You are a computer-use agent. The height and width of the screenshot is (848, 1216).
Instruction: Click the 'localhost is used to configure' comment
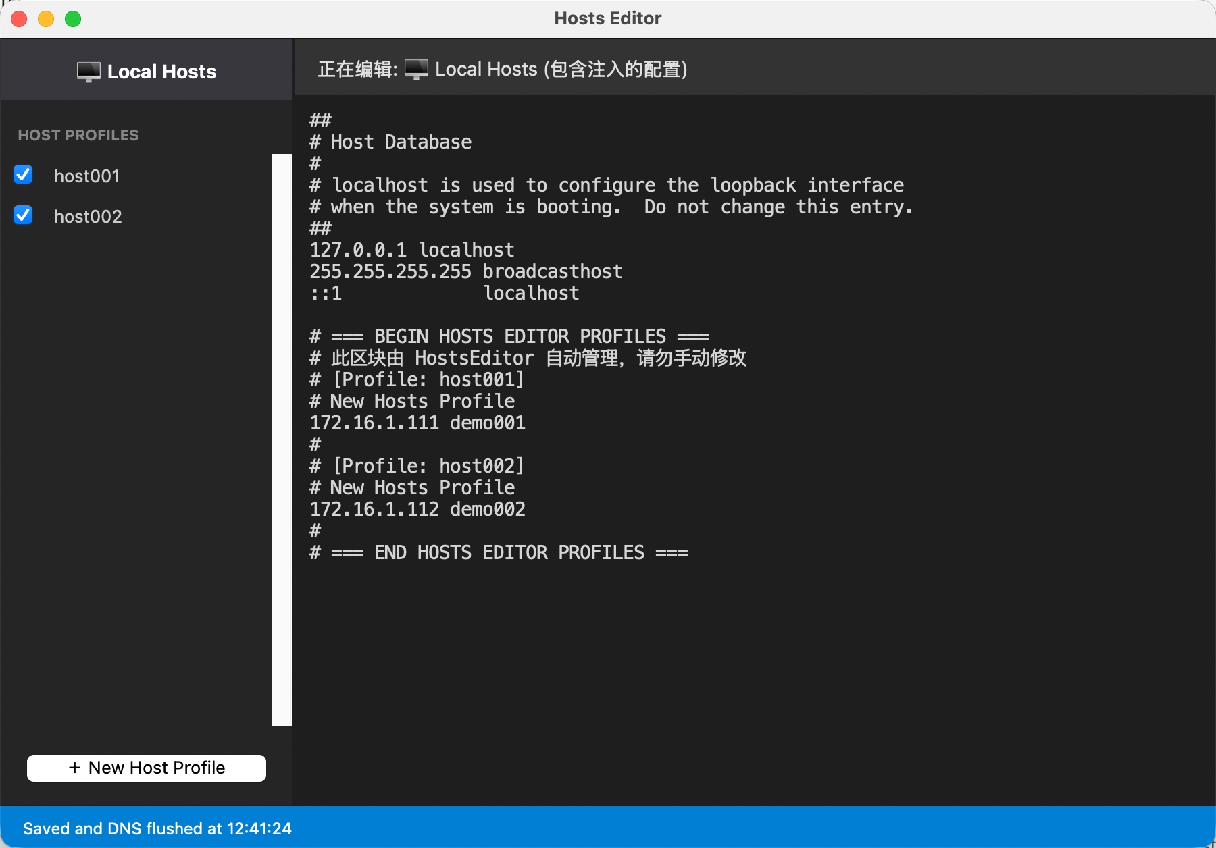click(607, 185)
